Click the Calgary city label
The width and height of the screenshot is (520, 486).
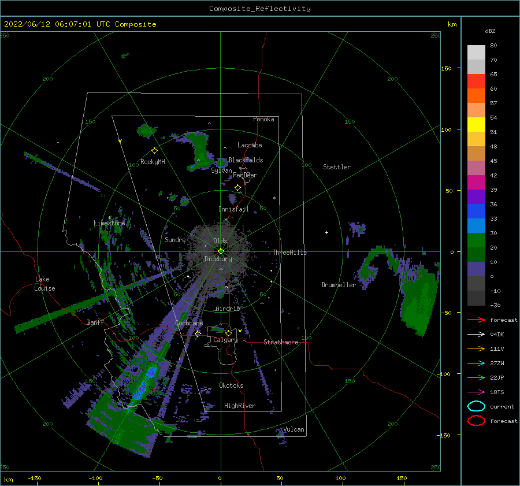click(x=225, y=340)
